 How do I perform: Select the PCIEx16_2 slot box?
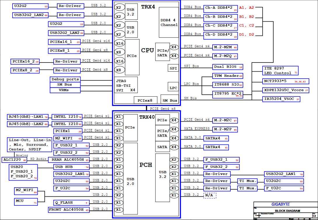[x=25, y=61]
